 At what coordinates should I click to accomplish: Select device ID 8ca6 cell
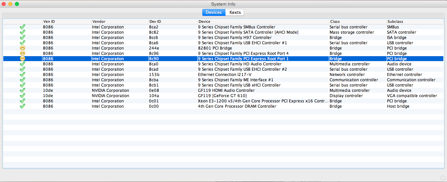154,43
